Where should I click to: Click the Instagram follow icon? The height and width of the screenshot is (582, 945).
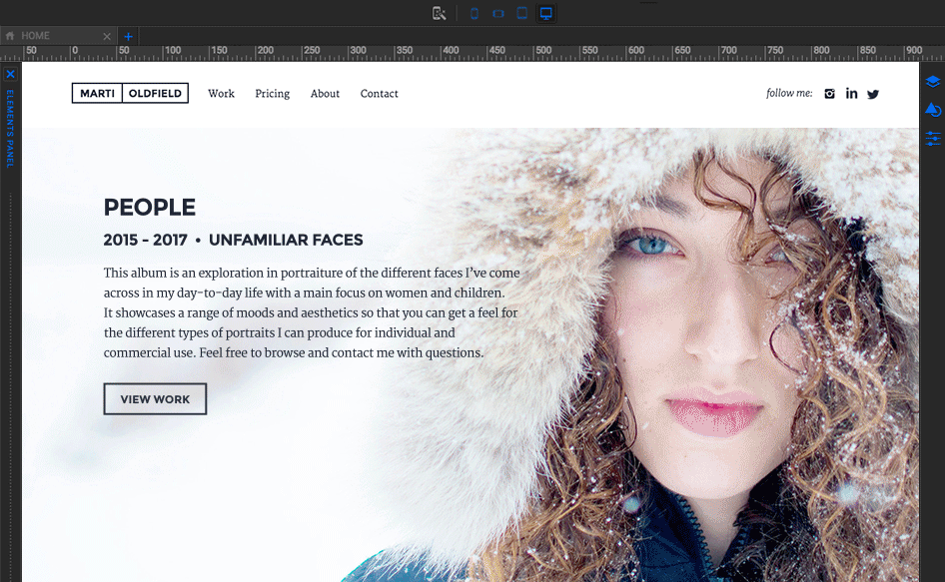click(x=829, y=93)
